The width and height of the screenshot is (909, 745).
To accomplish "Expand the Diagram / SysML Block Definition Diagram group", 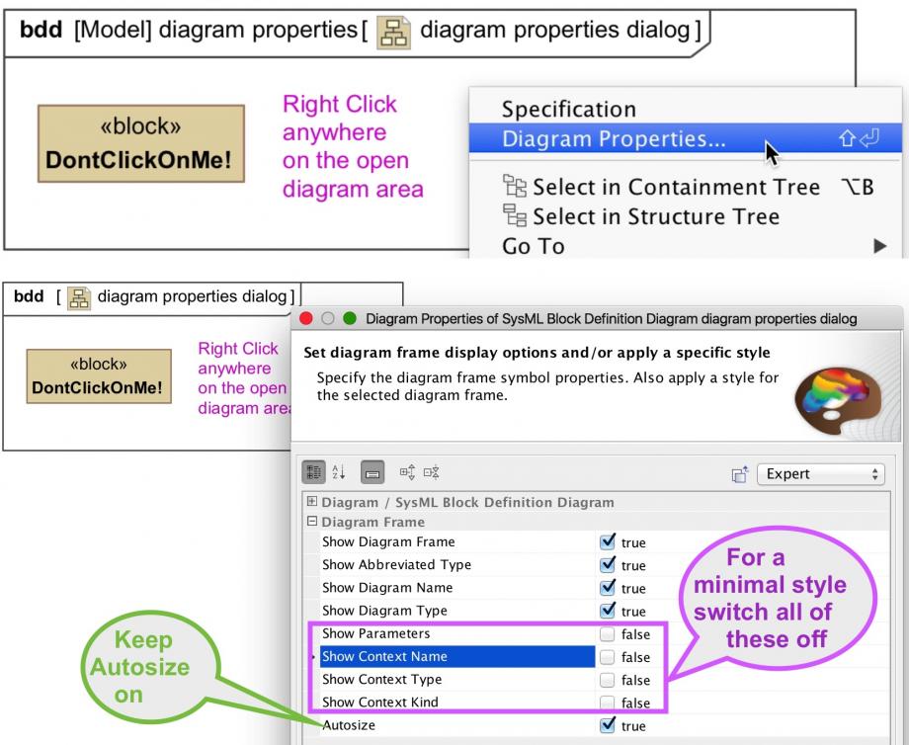I will [x=312, y=503].
